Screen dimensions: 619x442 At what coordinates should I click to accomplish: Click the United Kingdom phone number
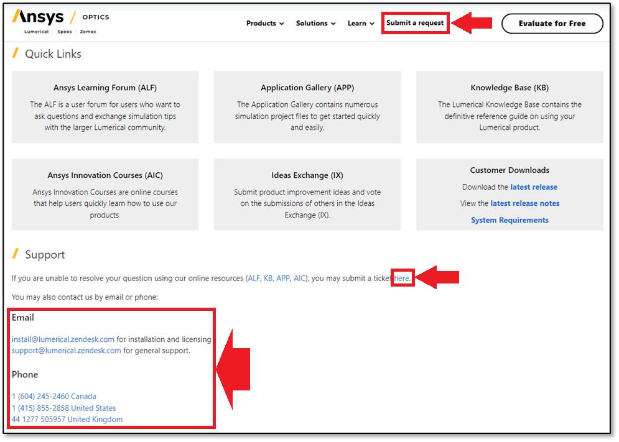67,420
